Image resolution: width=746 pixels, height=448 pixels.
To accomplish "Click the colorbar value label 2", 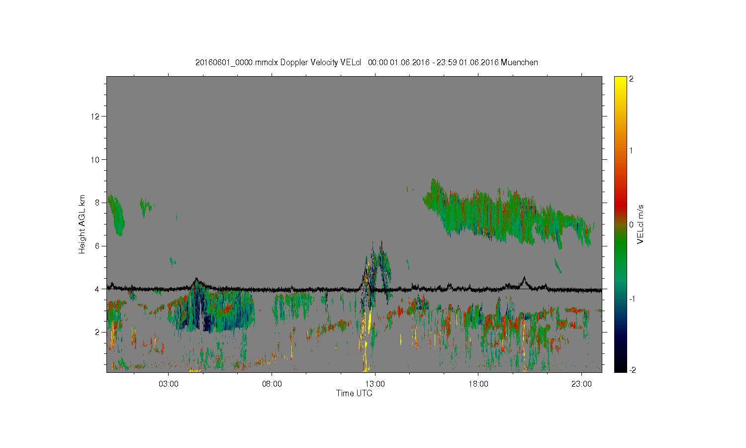I will (632, 79).
